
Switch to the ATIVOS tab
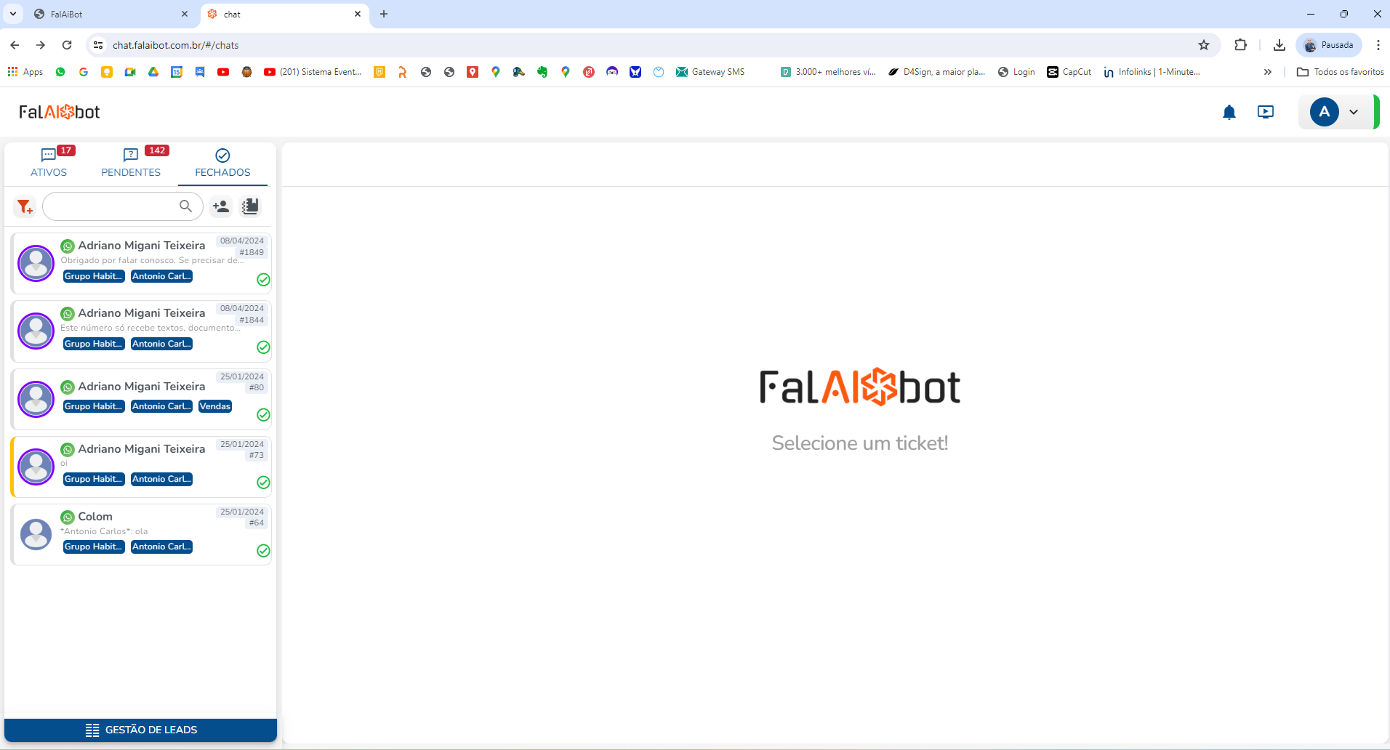pyautogui.click(x=49, y=164)
